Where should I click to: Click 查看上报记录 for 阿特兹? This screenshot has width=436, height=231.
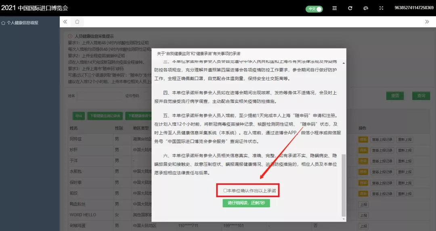[x=382, y=140]
